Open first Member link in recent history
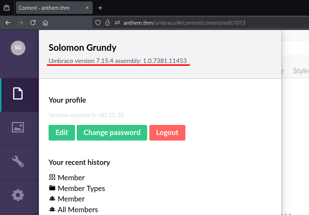This screenshot has width=309, height=215. tap(71, 178)
